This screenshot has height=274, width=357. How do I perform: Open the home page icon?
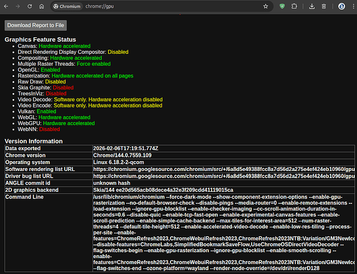click(x=42, y=7)
